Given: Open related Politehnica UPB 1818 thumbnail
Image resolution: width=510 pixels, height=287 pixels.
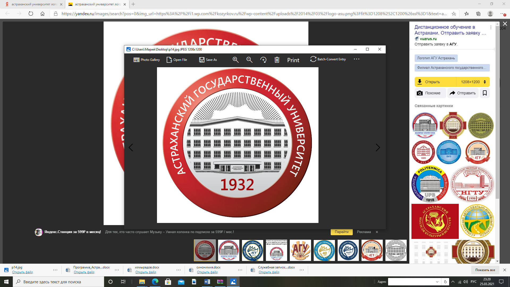Looking at the screenshot, I should point(430,184).
